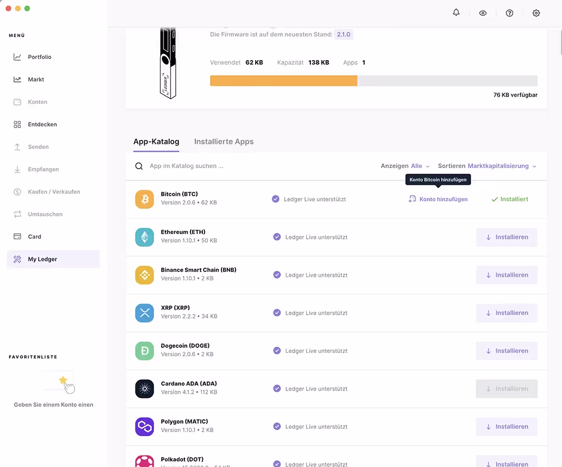Click the Card icon in sidebar
Viewport: 562px width, 467px height.
(x=17, y=237)
